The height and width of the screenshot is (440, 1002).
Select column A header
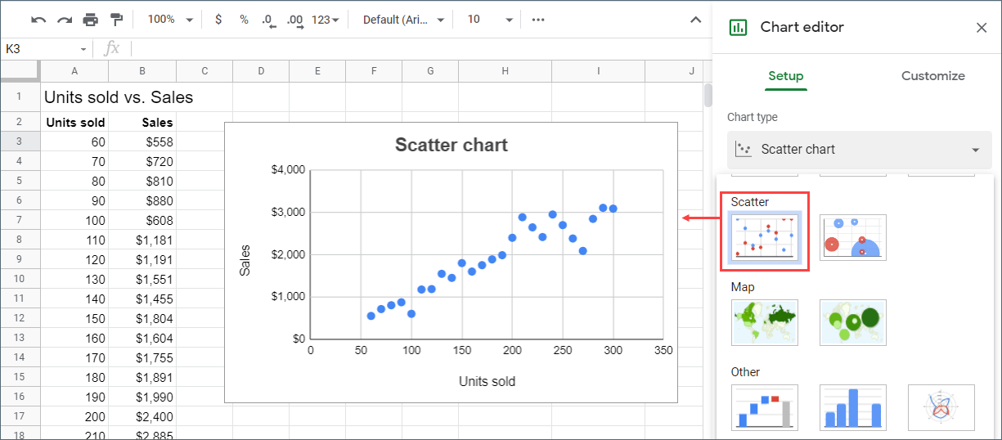coord(74,71)
